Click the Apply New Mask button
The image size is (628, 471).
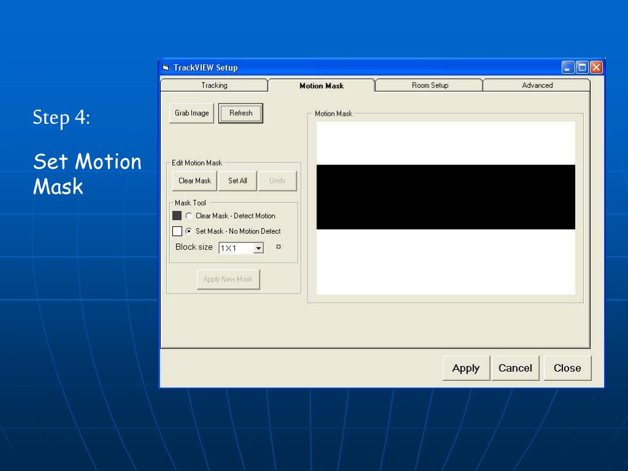click(228, 279)
